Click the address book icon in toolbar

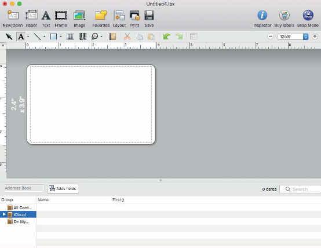(x=112, y=37)
